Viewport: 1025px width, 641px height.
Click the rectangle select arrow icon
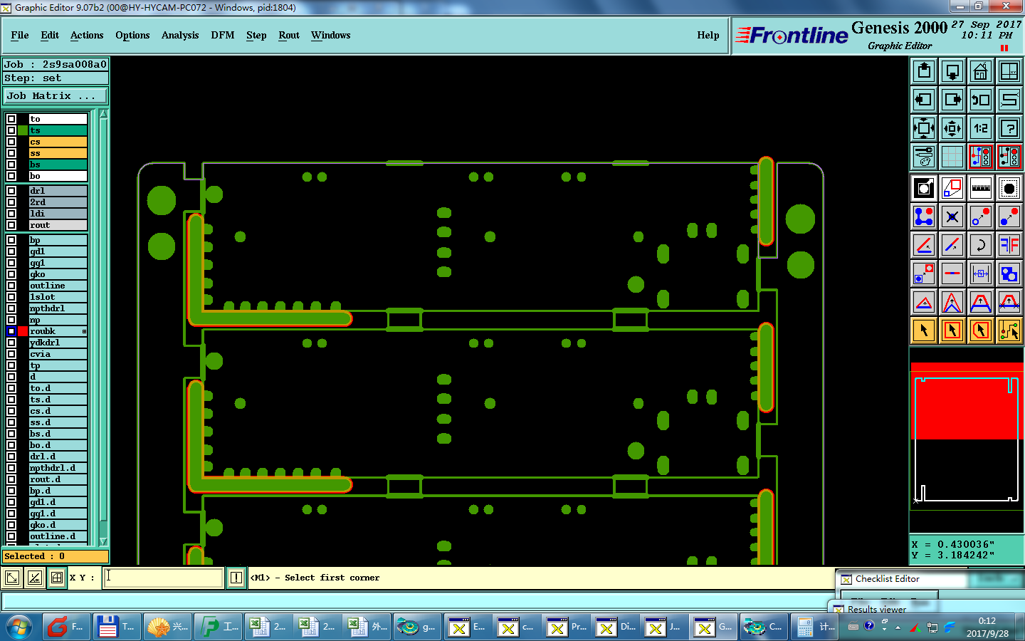(x=952, y=330)
